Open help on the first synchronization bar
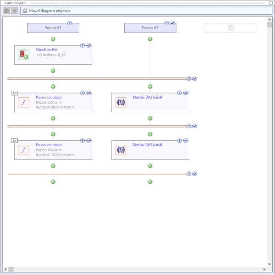The image size is (275, 275). (189, 78)
